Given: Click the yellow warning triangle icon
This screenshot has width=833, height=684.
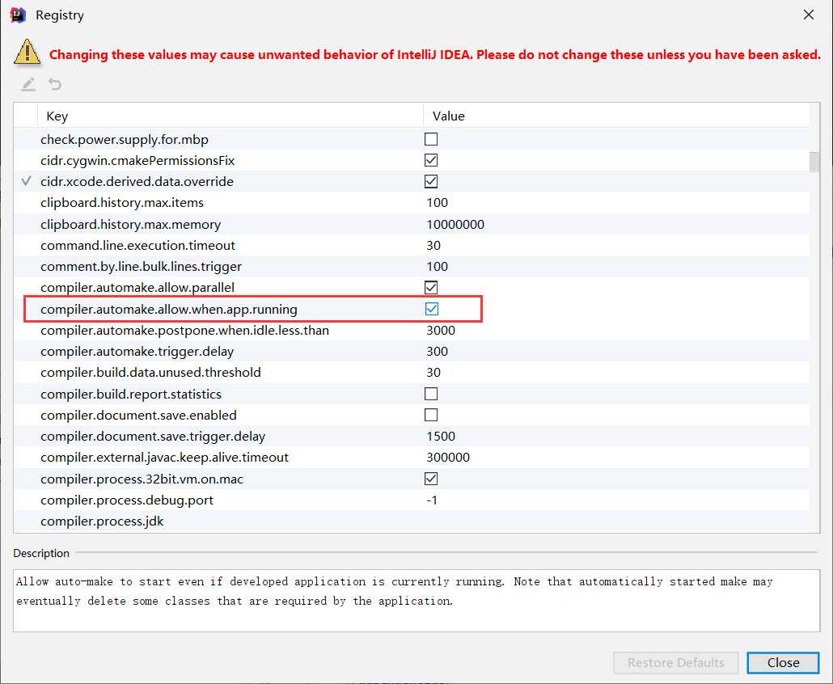Looking at the screenshot, I should tap(27, 53).
